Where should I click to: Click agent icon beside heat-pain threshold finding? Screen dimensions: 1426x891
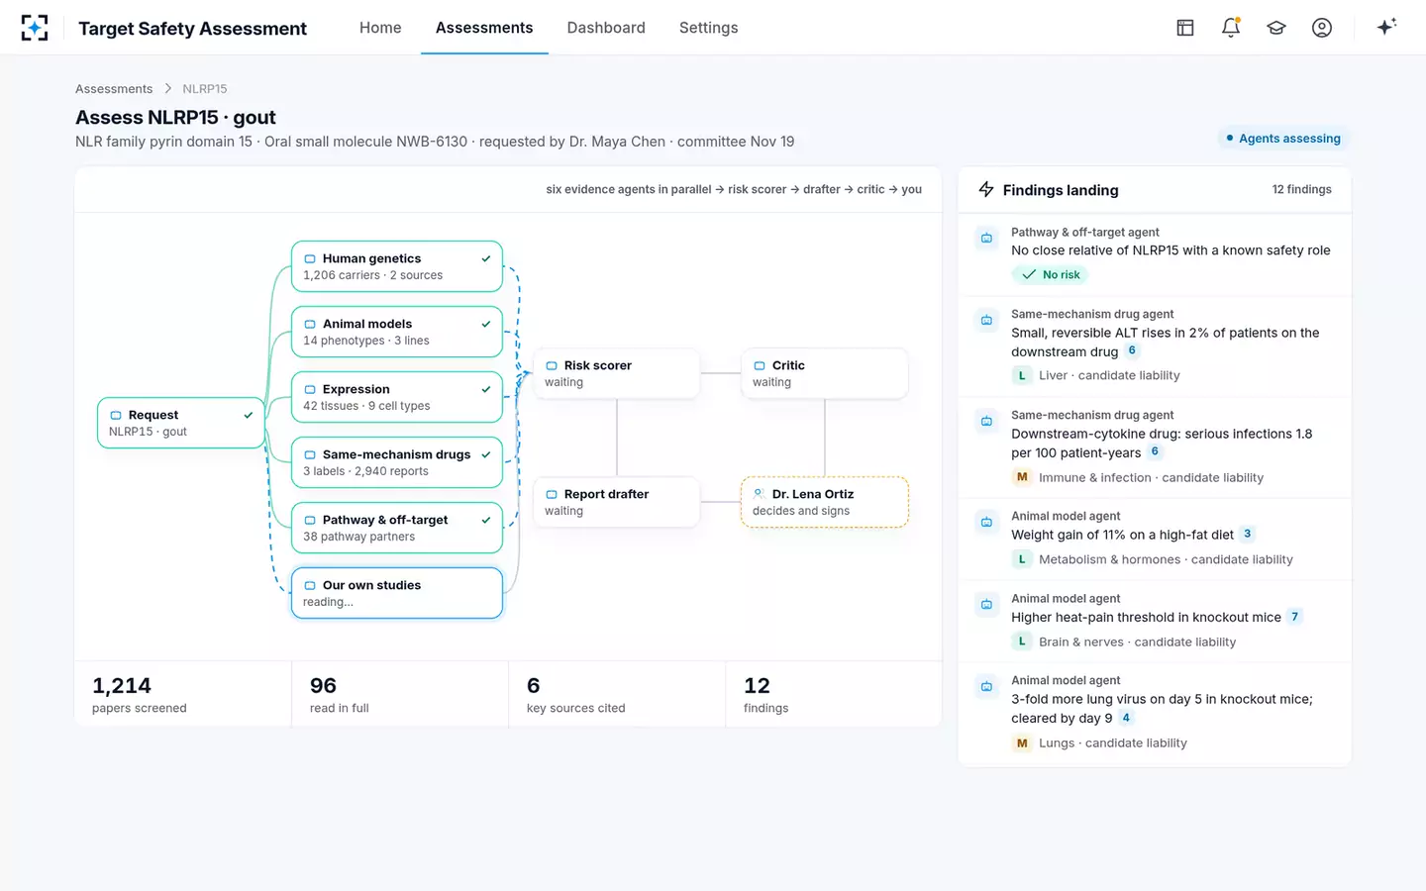point(986,604)
